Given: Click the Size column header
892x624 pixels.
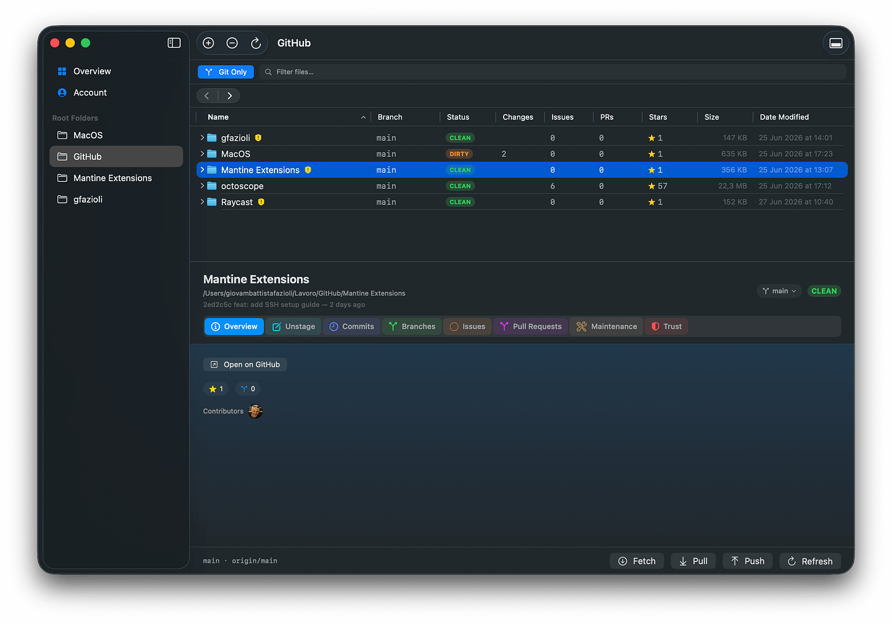Looking at the screenshot, I should pyautogui.click(x=711, y=117).
